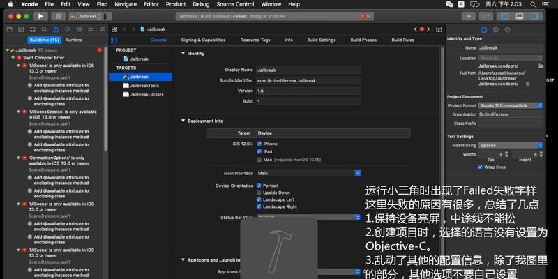Click the macOS Spotlight search icon
The height and width of the screenshot is (279, 558).
[533, 4]
